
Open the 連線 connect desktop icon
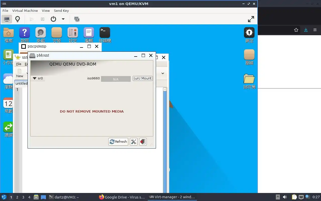coord(8,129)
